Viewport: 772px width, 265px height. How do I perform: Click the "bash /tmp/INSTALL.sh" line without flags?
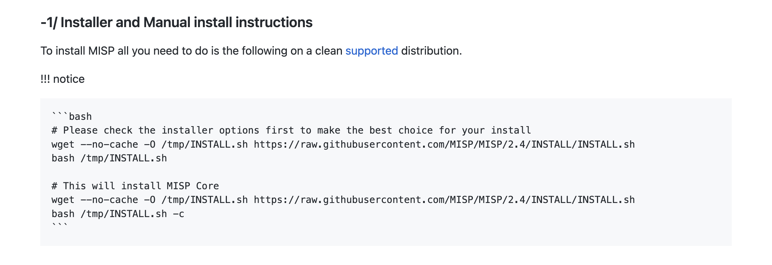coord(109,158)
